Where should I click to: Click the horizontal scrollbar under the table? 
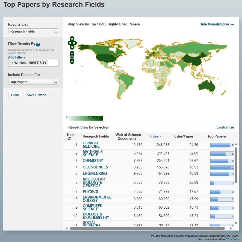point(147,228)
